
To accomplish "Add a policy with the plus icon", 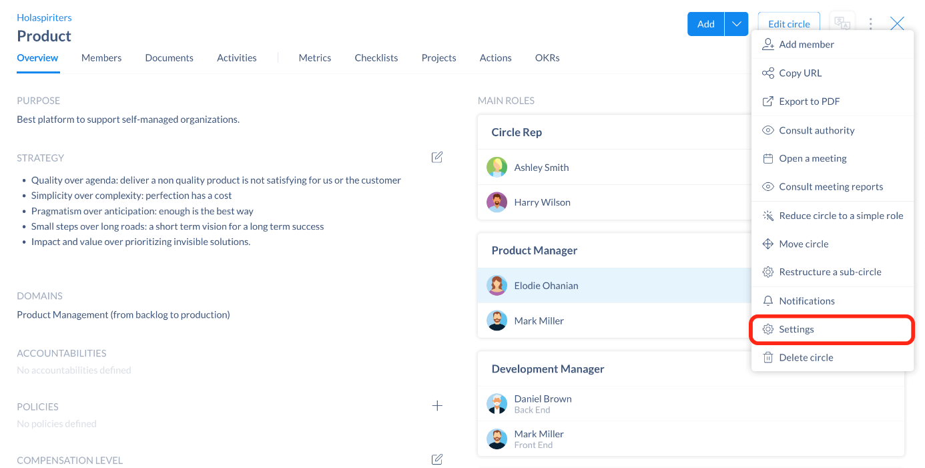I will [x=437, y=406].
